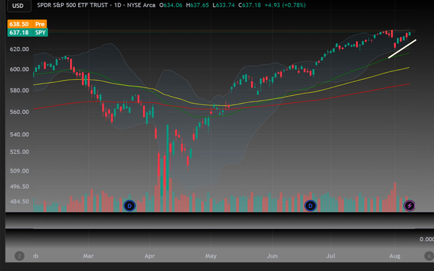
Task: Select the green 637.18 SPY price label
Action: (27, 33)
